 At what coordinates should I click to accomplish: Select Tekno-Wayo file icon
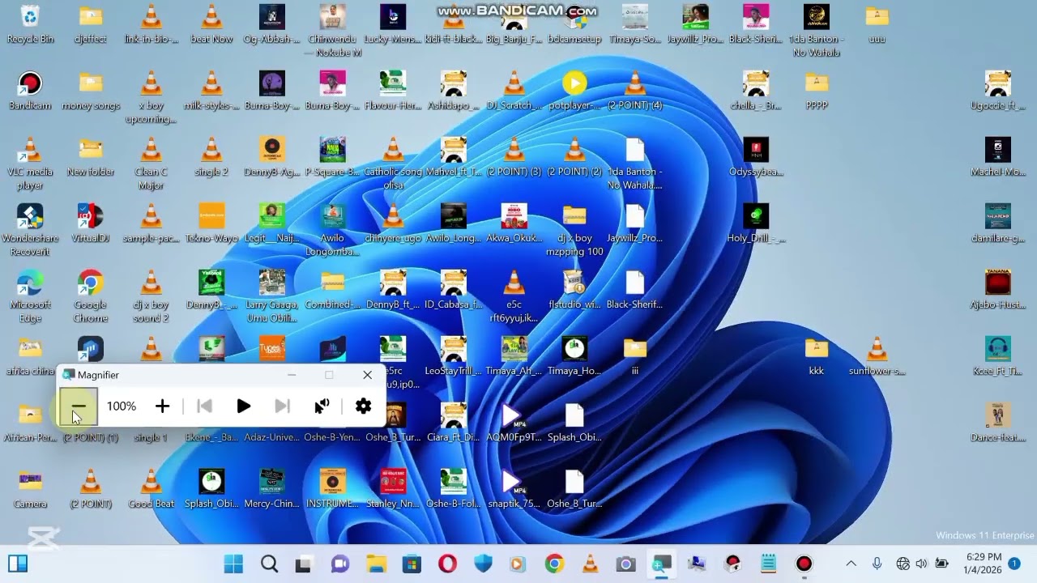tap(211, 224)
